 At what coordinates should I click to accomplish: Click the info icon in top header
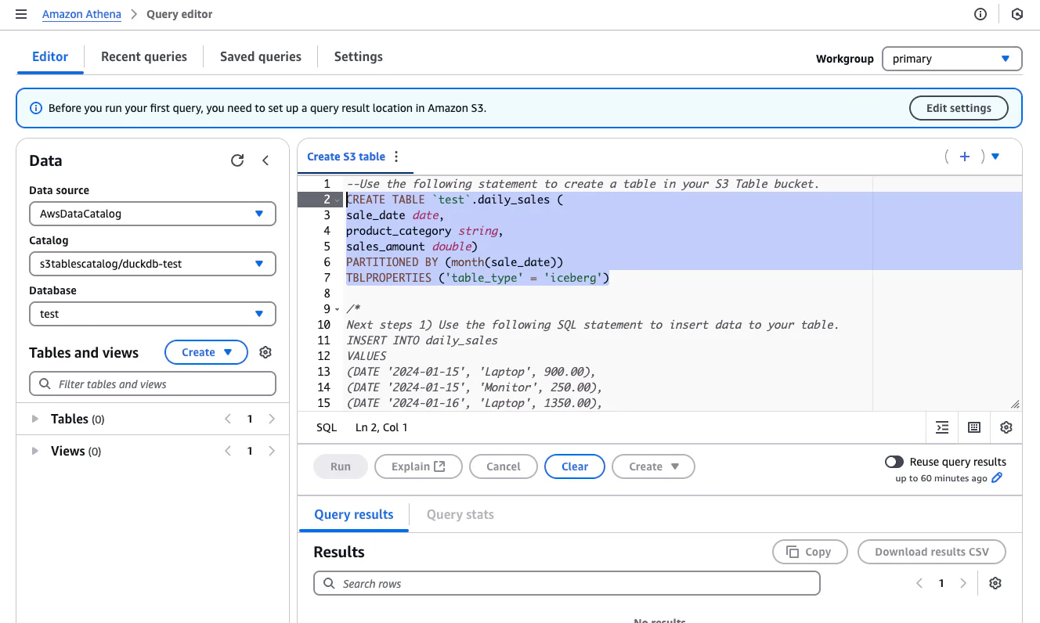point(980,14)
